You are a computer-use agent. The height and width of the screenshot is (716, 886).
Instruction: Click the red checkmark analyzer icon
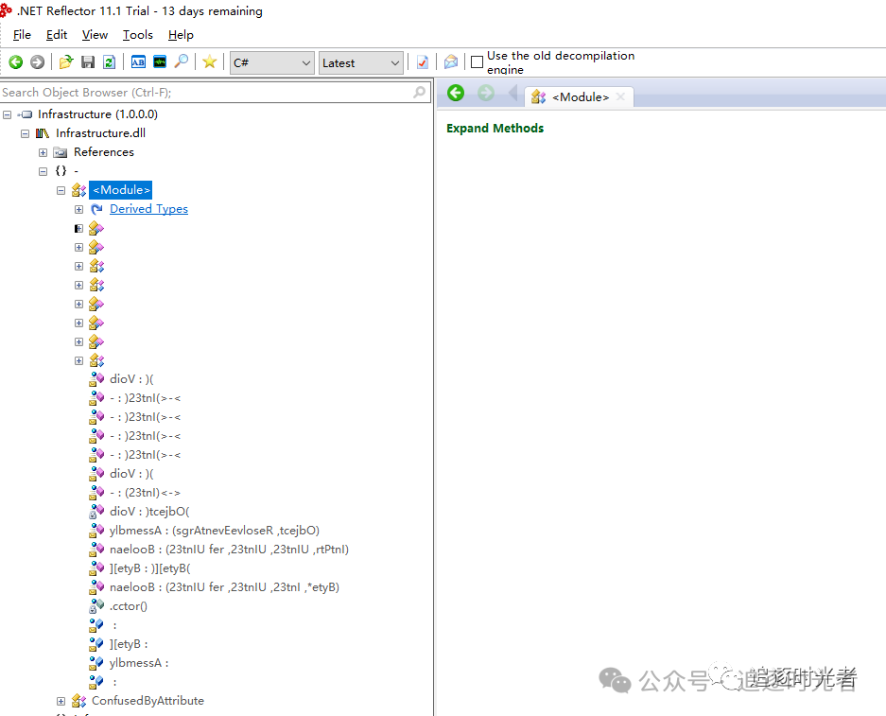pyautogui.click(x=420, y=62)
